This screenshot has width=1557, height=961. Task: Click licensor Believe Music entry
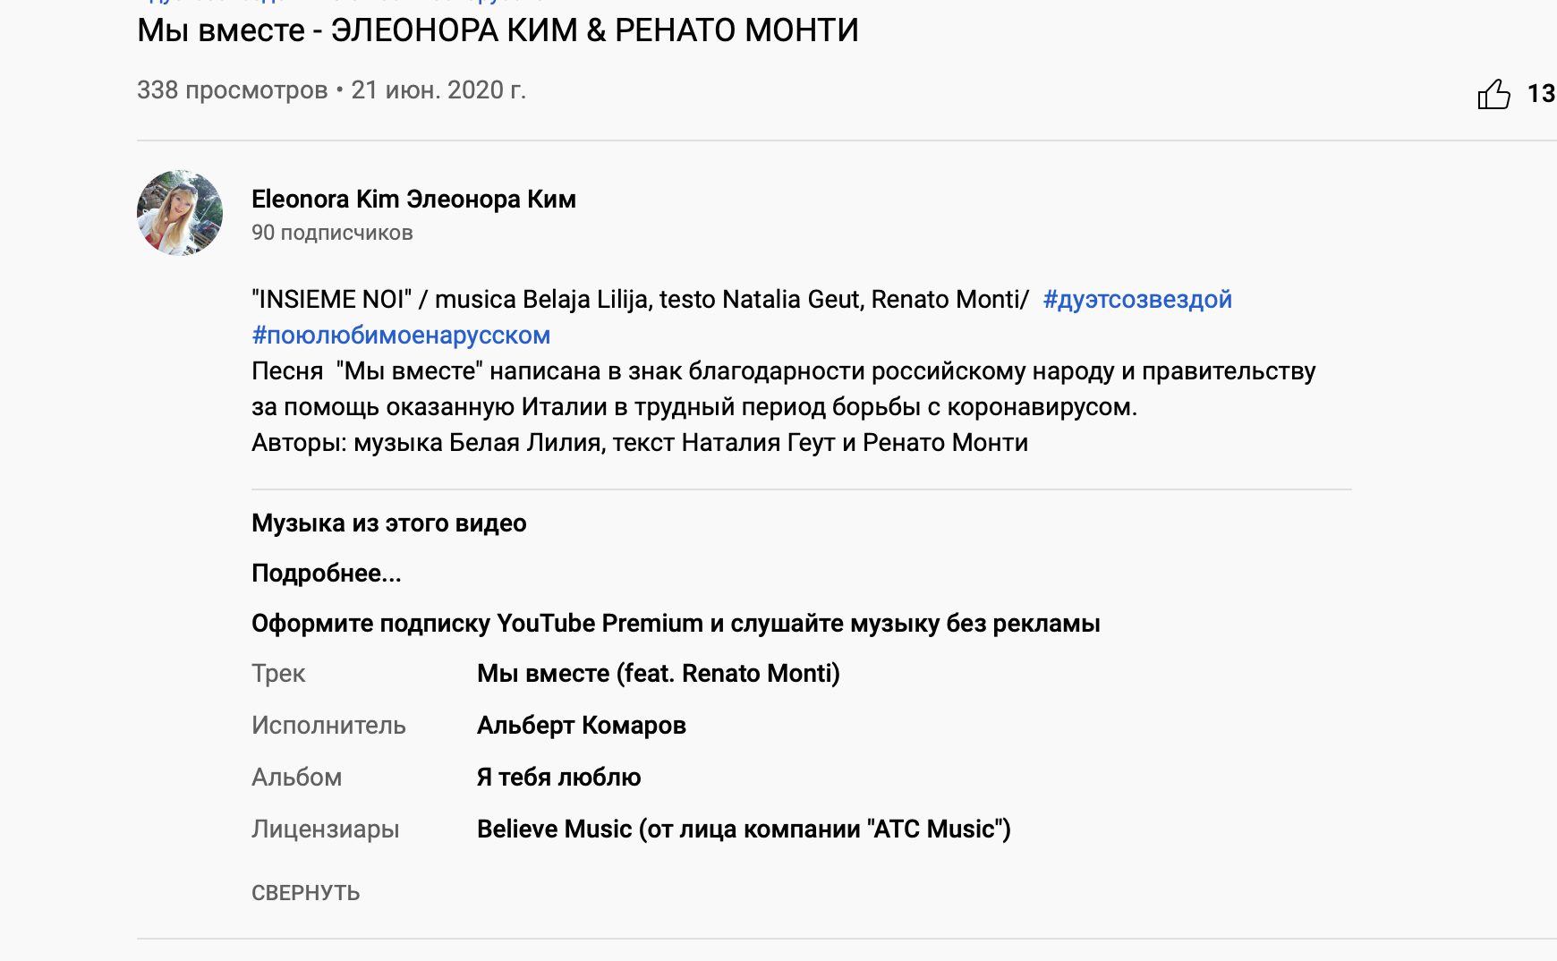[743, 829]
